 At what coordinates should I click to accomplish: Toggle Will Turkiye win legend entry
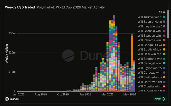151,17
